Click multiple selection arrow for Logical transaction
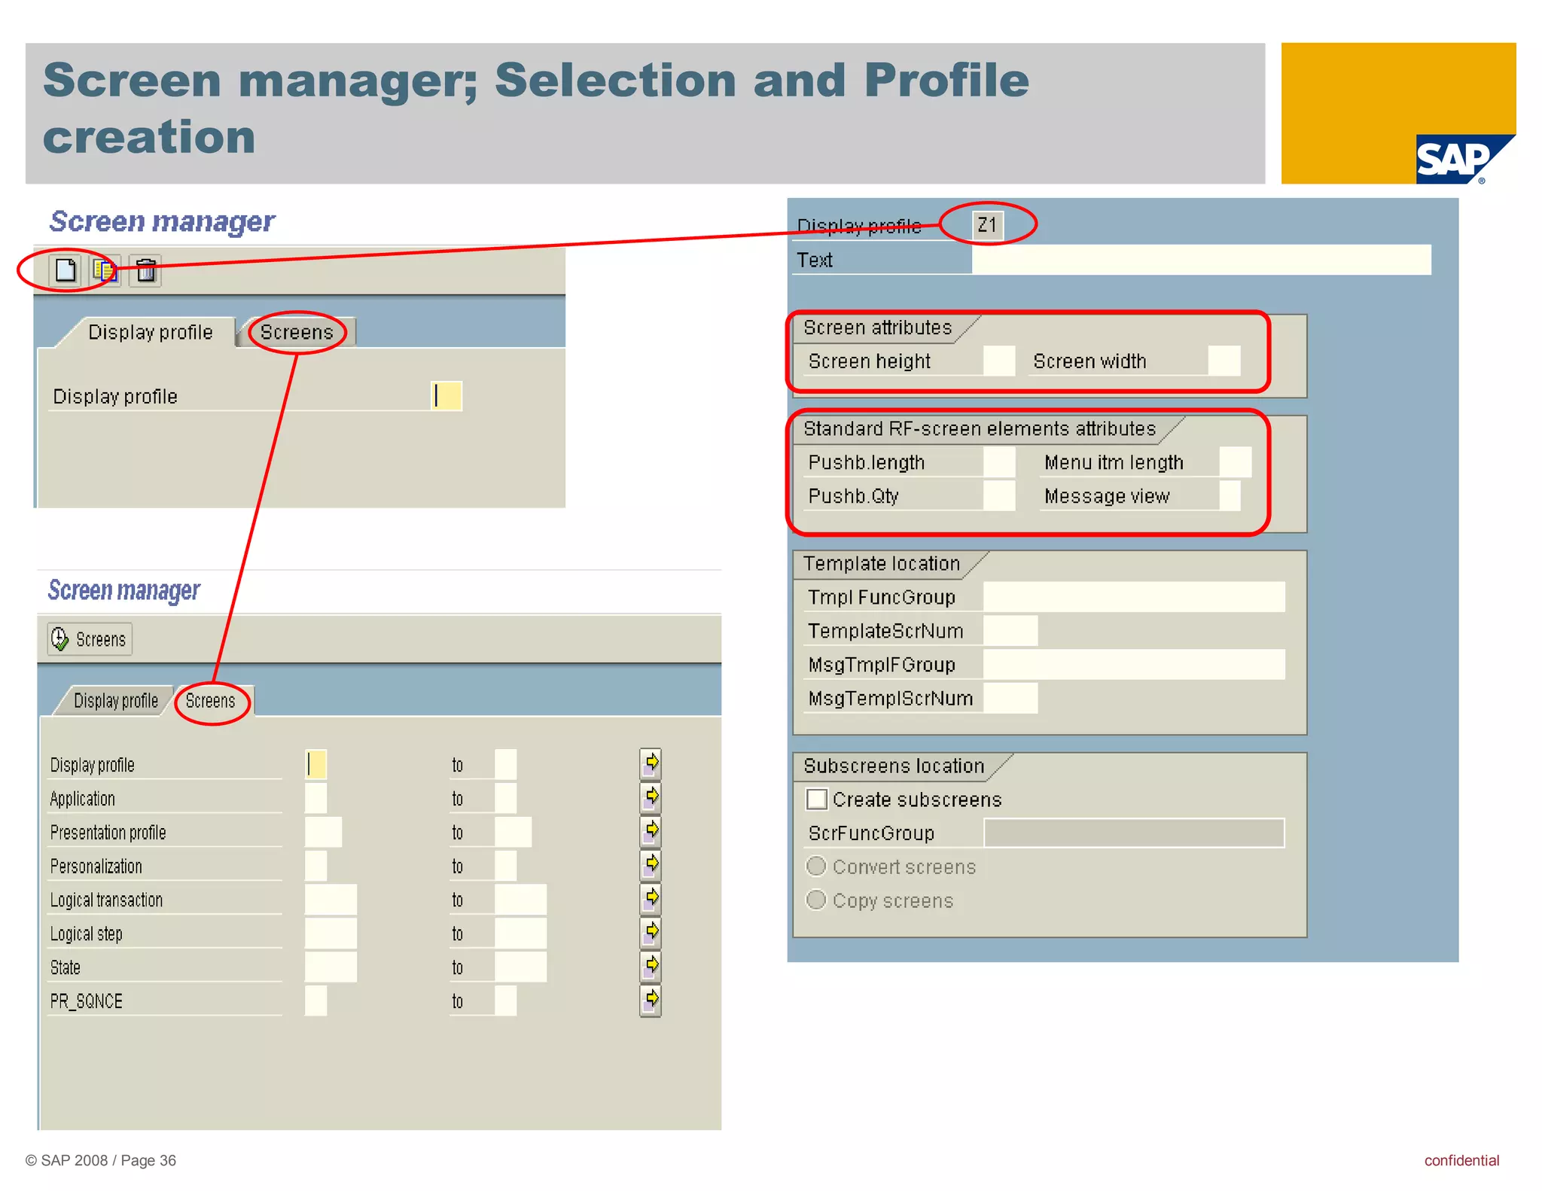This screenshot has width=1542, height=1191. pyautogui.click(x=651, y=898)
